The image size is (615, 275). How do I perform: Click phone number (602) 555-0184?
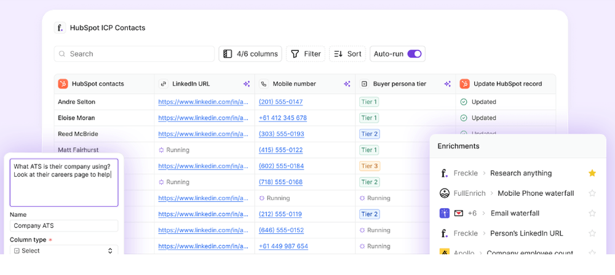281,166
